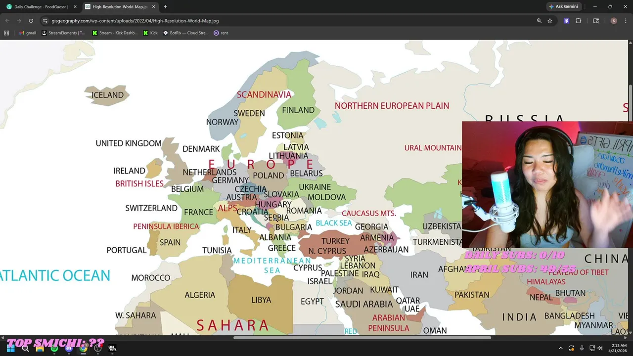The width and height of the screenshot is (633, 356).
Task: Open Discord from the taskbar
Action: (x=69, y=348)
